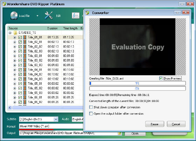
Task: Expand the Title_01_01 tree row
Action: click(15, 37)
